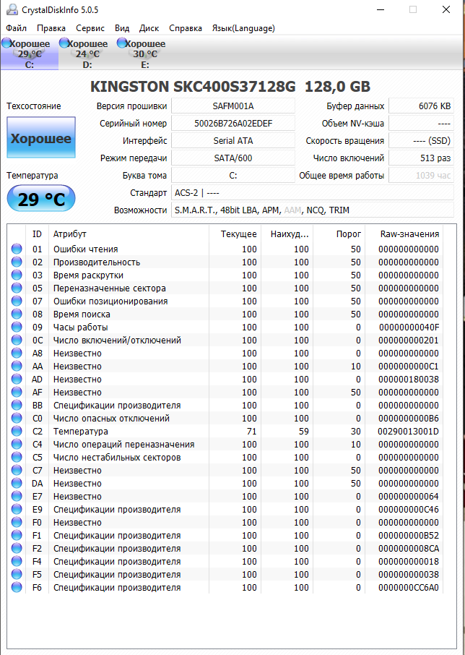Screen dimensions: 465x655
Task: Click status orb for 07 Ошибки позиционирования
Action: point(17,301)
